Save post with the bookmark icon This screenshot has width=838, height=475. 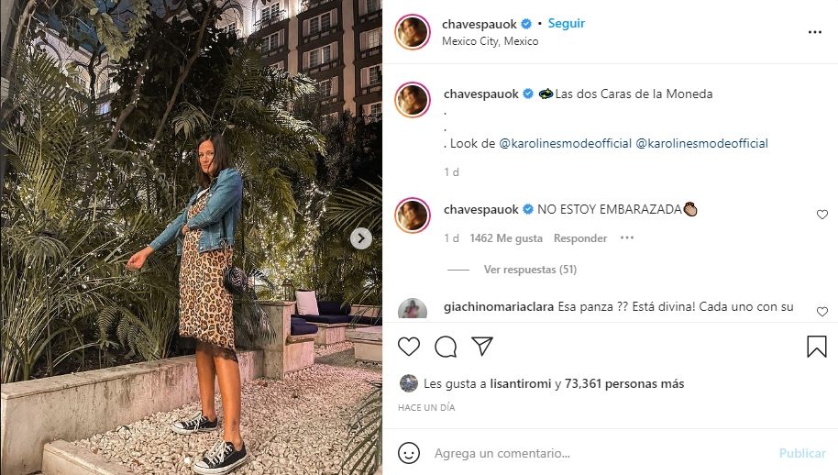coord(817,347)
